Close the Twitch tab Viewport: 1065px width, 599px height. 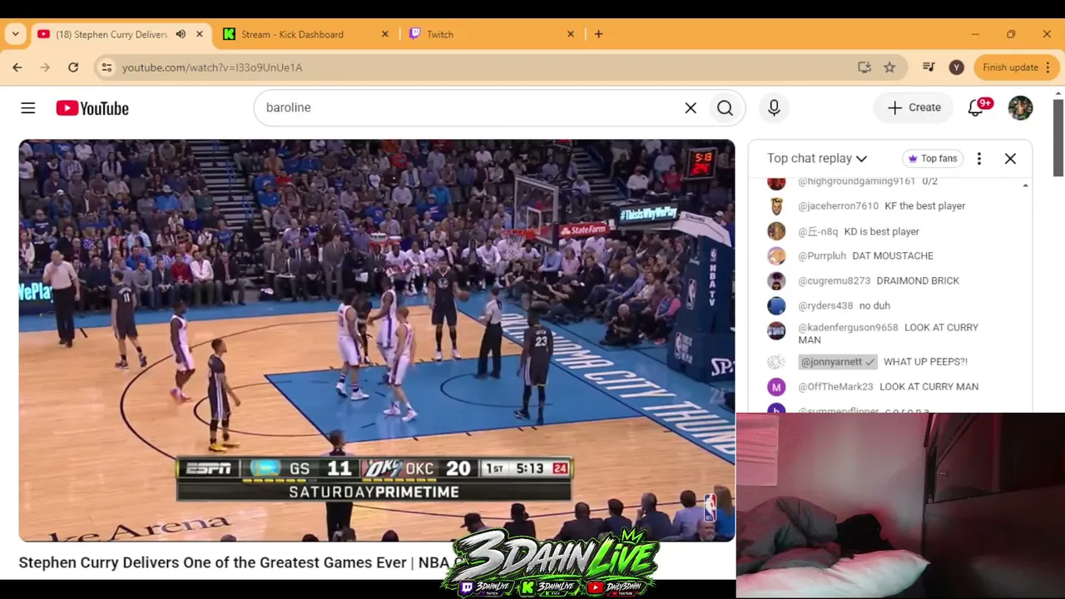click(571, 34)
